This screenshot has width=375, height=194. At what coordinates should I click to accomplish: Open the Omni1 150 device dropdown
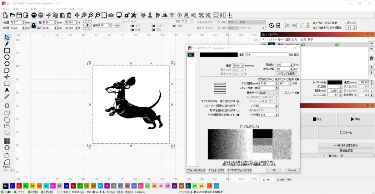(x=350, y=156)
